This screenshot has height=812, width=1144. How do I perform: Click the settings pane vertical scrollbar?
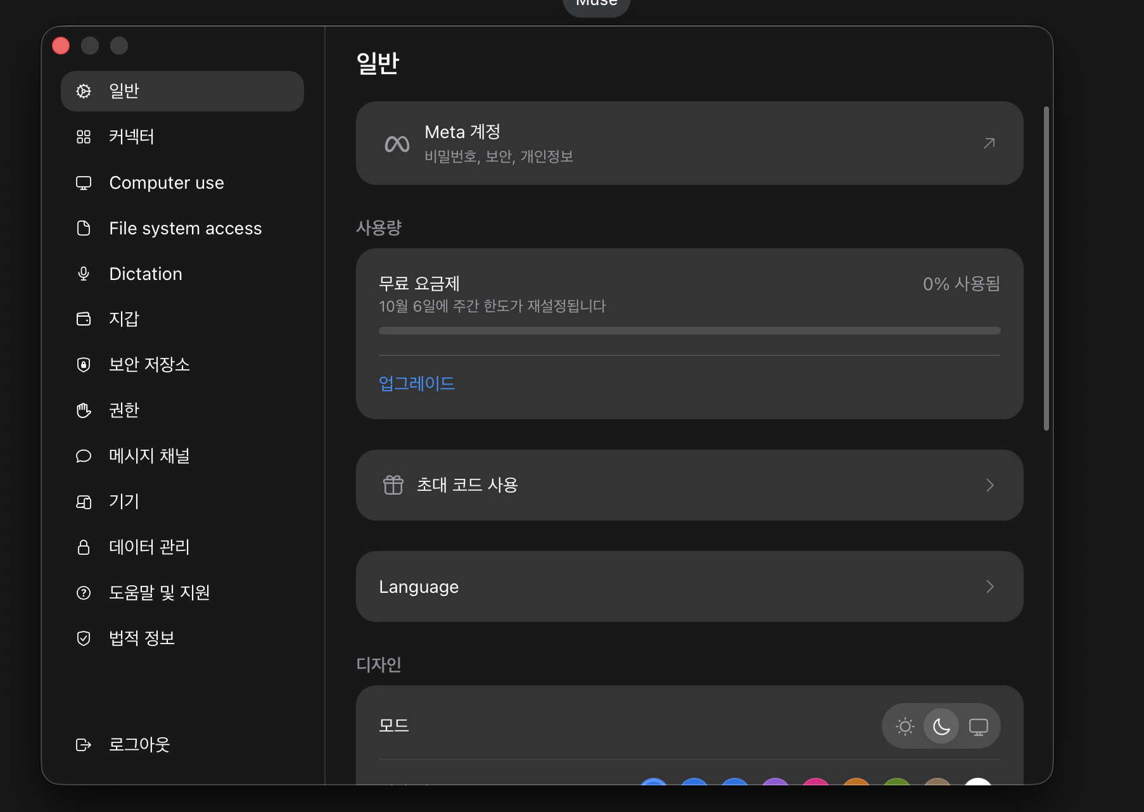point(1046,269)
